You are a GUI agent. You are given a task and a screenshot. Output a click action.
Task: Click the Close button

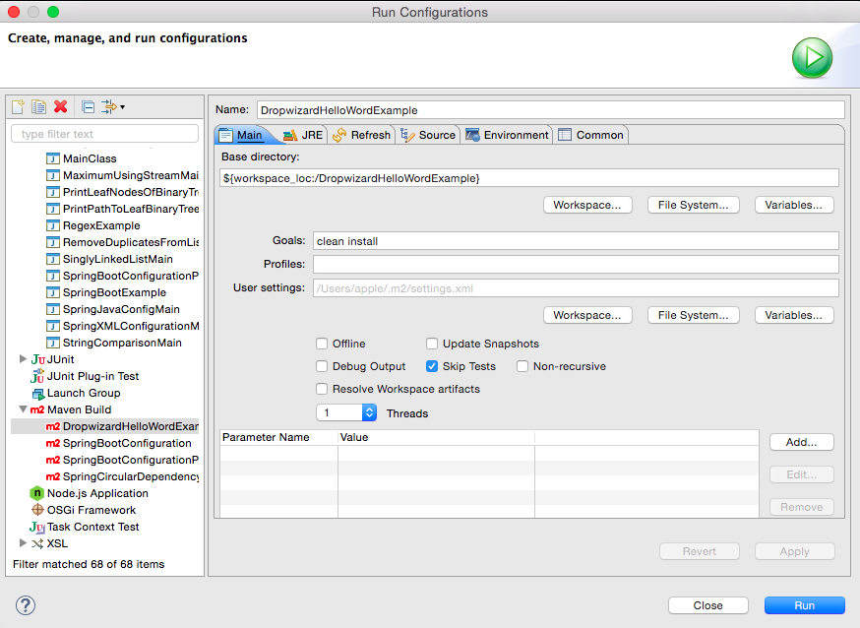click(708, 605)
